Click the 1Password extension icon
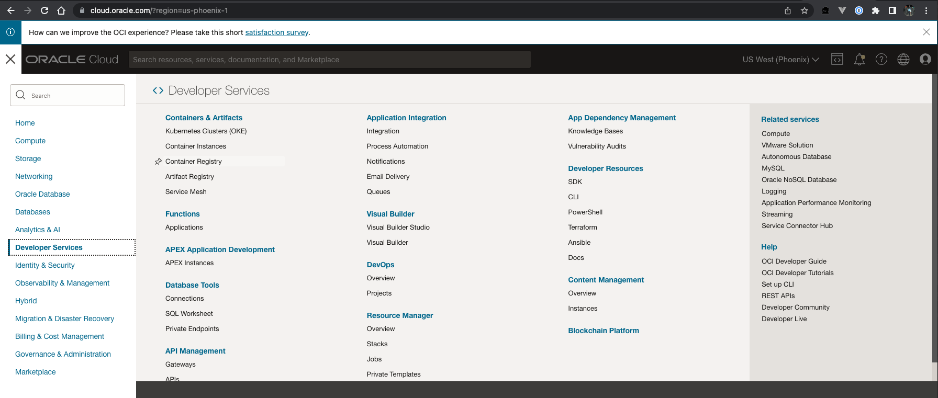938x398 pixels. point(859,10)
